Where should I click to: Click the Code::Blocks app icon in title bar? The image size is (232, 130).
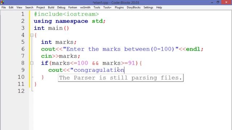[x=2, y=2]
